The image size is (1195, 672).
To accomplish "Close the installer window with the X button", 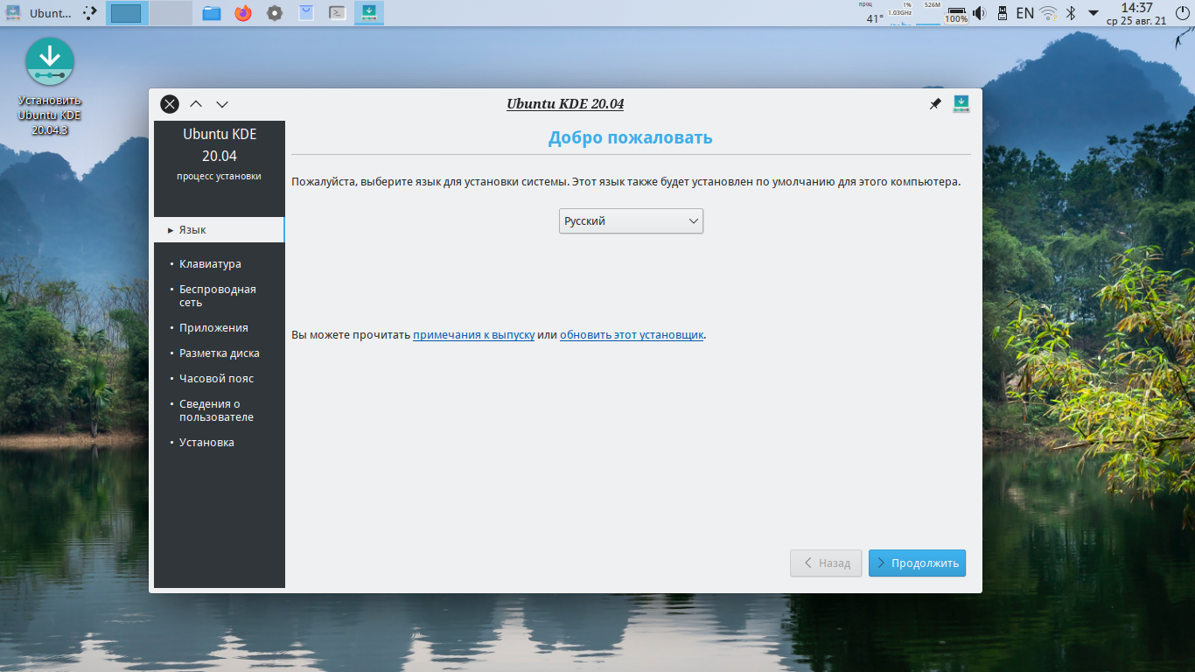I will tap(170, 104).
